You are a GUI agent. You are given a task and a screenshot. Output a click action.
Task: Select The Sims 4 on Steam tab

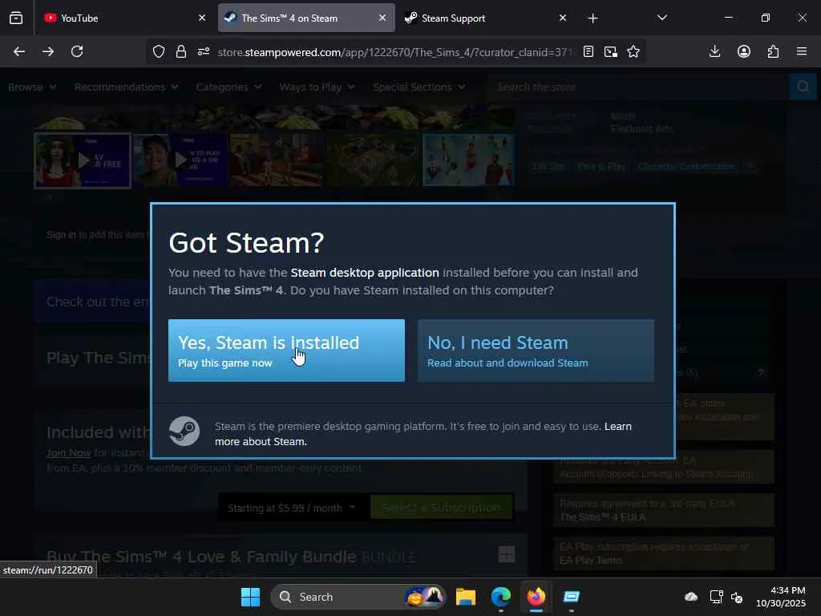(x=306, y=18)
